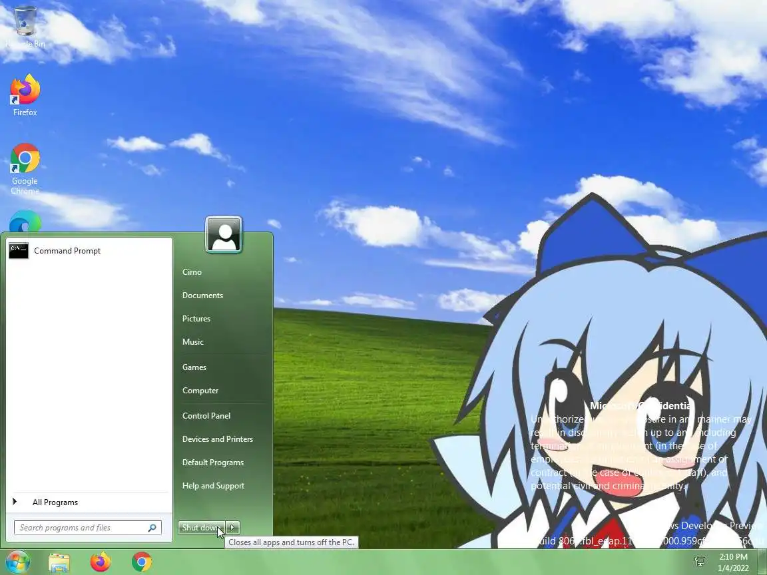Click the Command Prompt text label

click(x=67, y=250)
